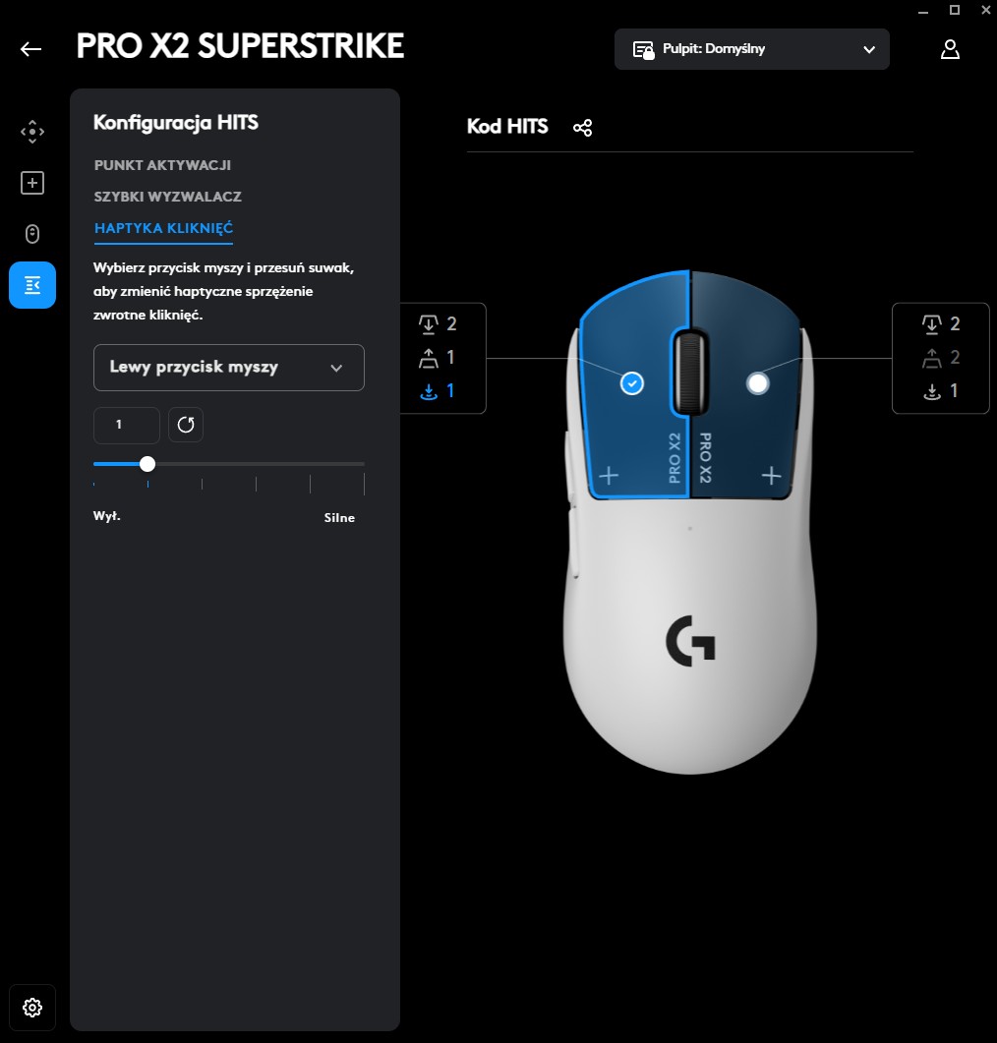Open the user account icon
The width and height of the screenshot is (997, 1043).
pyautogui.click(x=950, y=49)
